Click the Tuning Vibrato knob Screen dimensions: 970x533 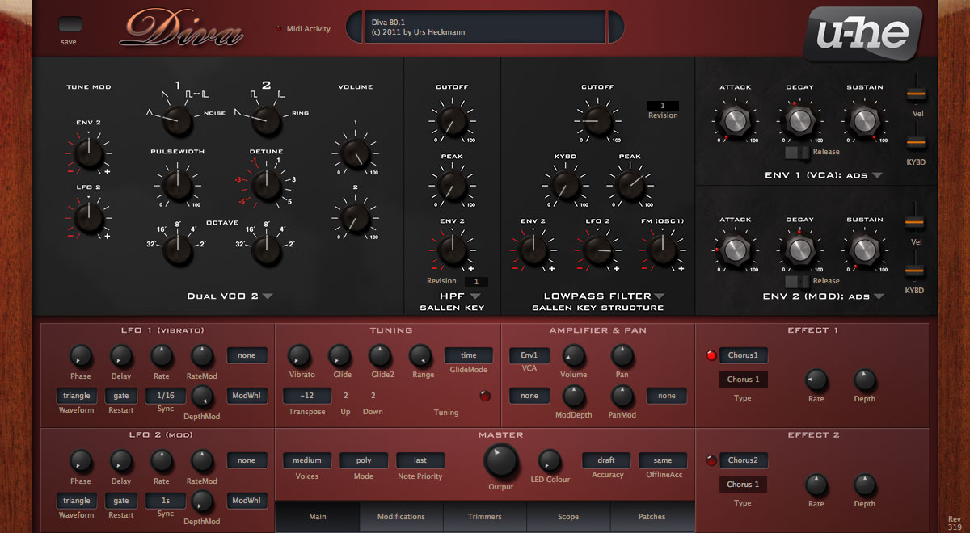[299, 356]
